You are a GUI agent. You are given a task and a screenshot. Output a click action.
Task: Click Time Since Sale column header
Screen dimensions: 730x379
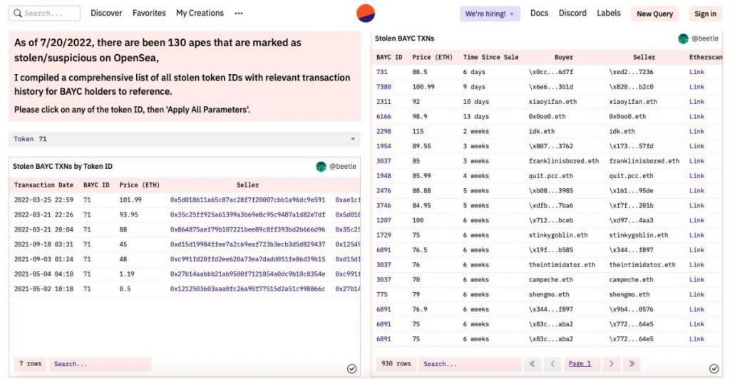point(490,57)
